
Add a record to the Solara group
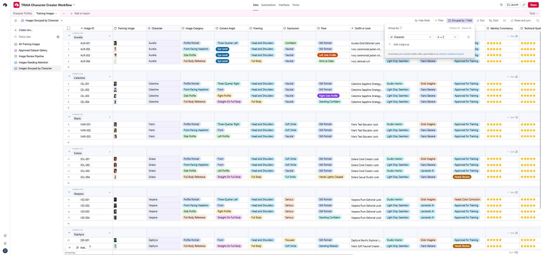tap(68, 183)
